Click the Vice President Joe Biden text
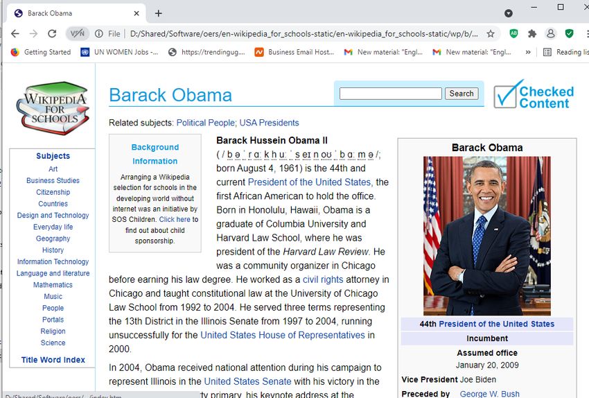The height and width of the screenshot is (398, 589). [448, 379]
